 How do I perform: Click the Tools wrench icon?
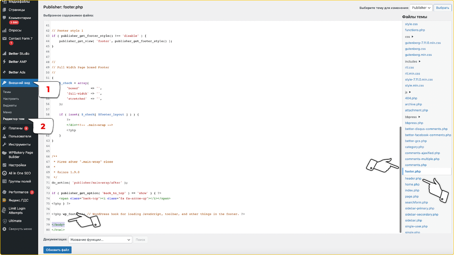pos(4,144)
